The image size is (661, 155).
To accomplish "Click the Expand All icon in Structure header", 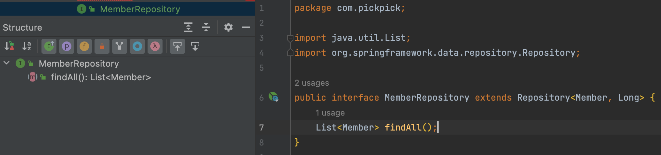I will click(x=188, y=27).
